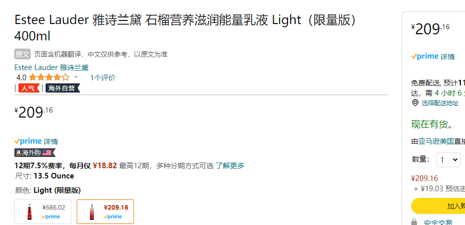Click the 原文 original text badge
Screen dimensions: 465x225
(x=23, y=54)
